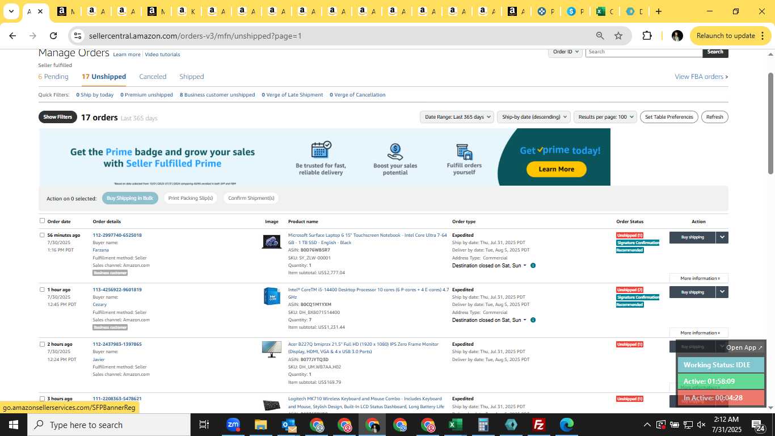This screenshot has width=775, height=436.
Task: Click the info icon for Farzana's order destination
Action: 533,266
